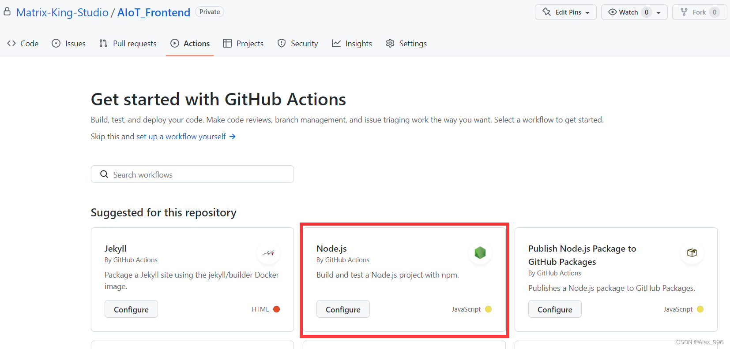The image size is (730, 349).
Task: Click the green Node.js hexagon logo
Action: point(480,253)
